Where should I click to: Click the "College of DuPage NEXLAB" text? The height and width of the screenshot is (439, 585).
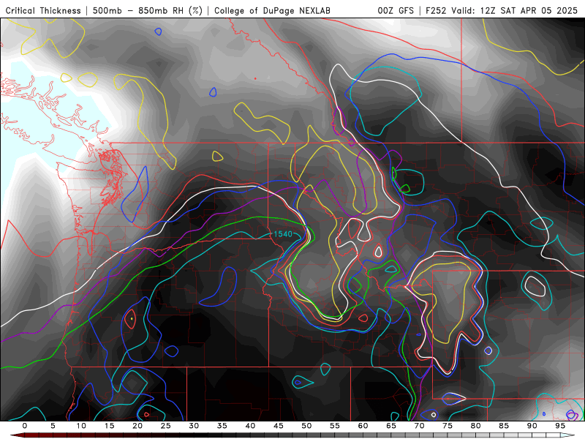click(x=272, y=10)
